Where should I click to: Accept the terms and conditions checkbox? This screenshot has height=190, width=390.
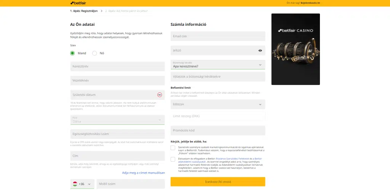coord(173,159)
